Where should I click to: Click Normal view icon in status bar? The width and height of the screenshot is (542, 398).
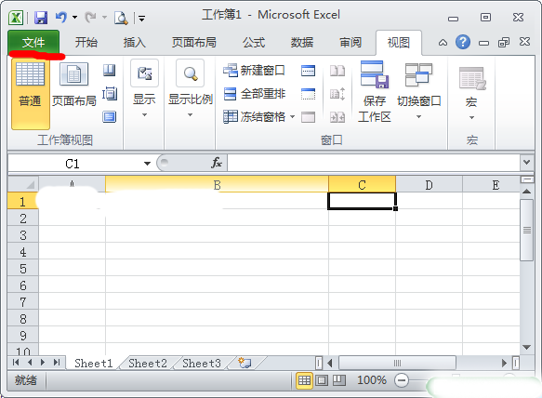[x=304, y=380]
